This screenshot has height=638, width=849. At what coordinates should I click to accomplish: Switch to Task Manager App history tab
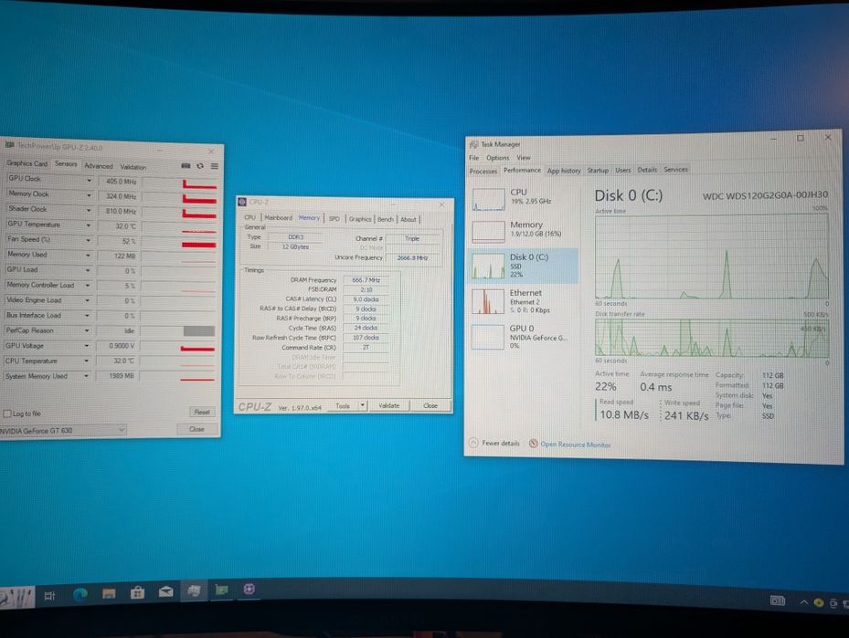point(564,171)
